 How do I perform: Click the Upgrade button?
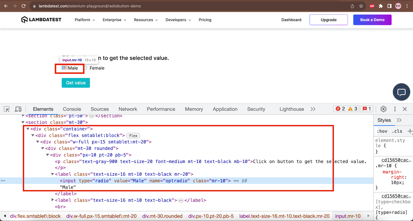(329, 20)
